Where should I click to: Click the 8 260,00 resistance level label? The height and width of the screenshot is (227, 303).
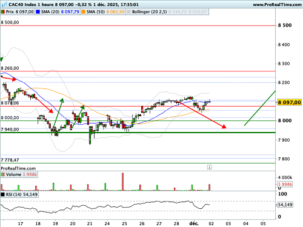10,68
